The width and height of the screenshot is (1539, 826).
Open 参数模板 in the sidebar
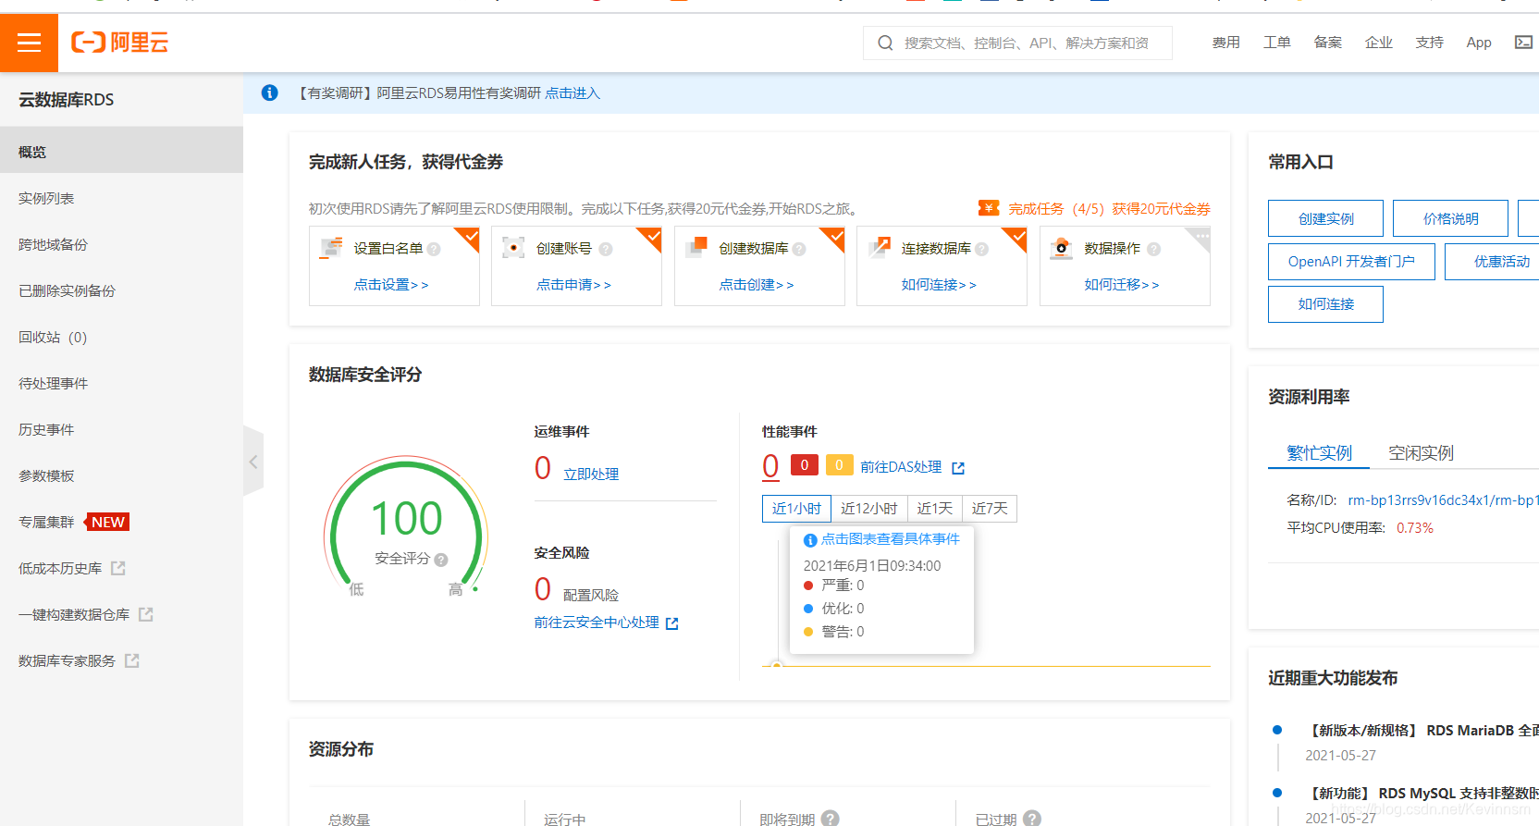[121, 475]
